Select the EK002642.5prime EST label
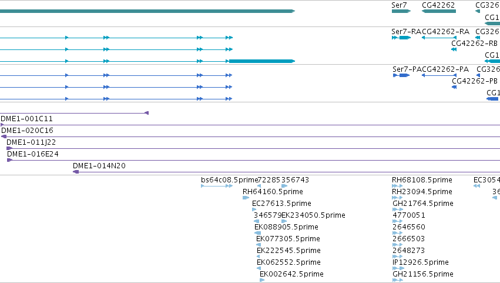Image resolution: width=500 pixels, height=283 pixels. [291, 275]
